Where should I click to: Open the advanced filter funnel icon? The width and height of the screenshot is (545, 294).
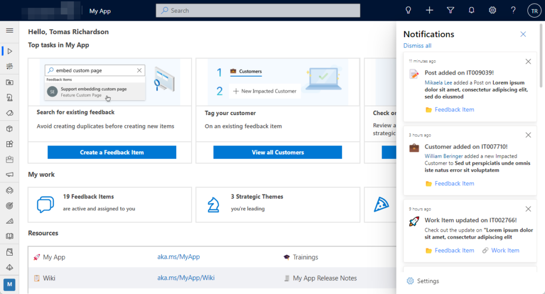tap(451, 10)
